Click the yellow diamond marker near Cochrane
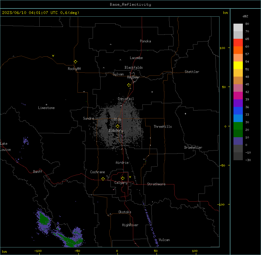261x255 pixels. (x=103, y=179)
